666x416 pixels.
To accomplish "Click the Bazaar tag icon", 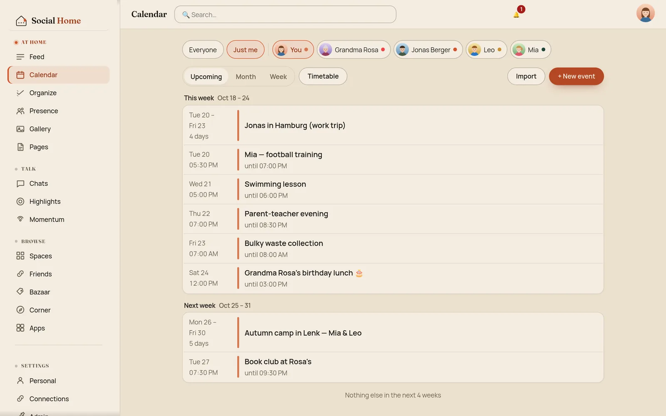I will [x=20, y=292].
